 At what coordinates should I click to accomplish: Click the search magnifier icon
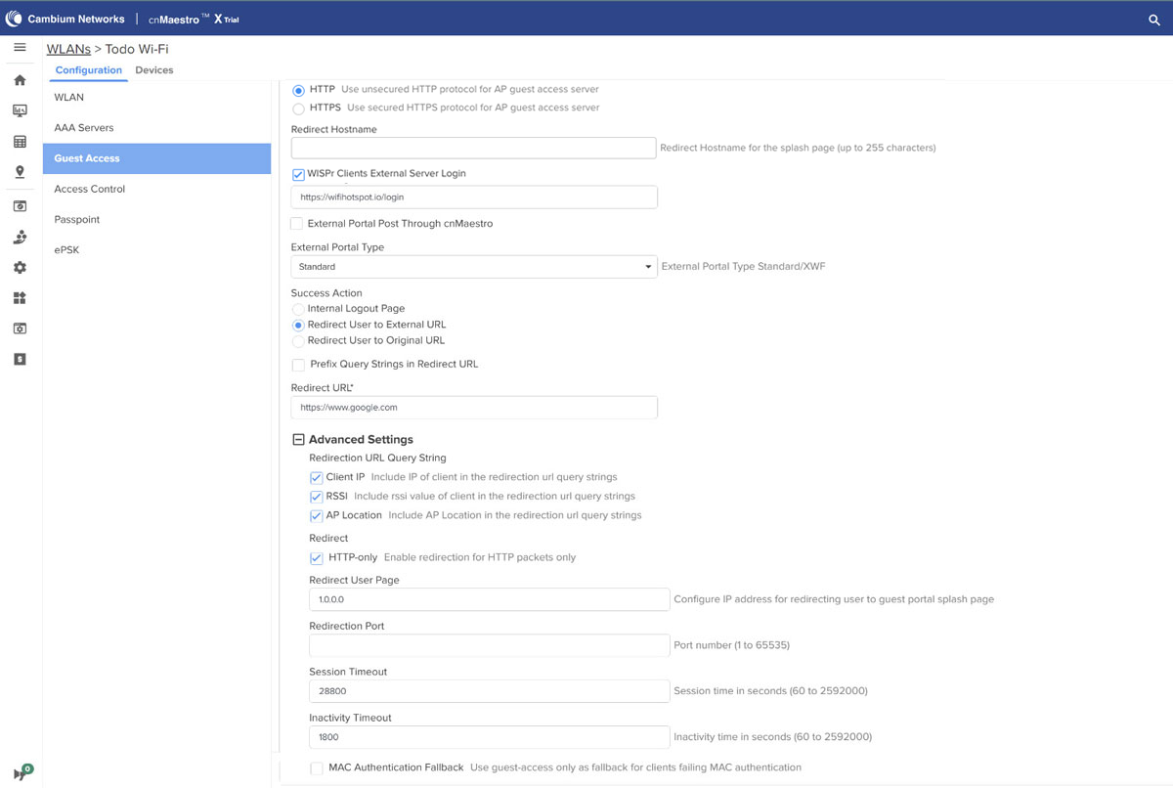coord(1153,20)
